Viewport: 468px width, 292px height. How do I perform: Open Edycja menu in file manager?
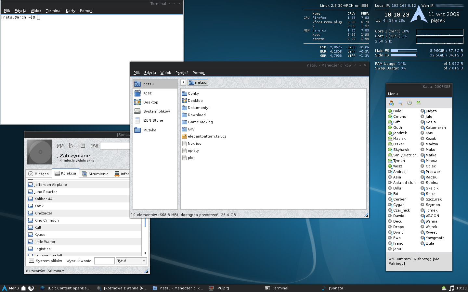coord(150,73)
